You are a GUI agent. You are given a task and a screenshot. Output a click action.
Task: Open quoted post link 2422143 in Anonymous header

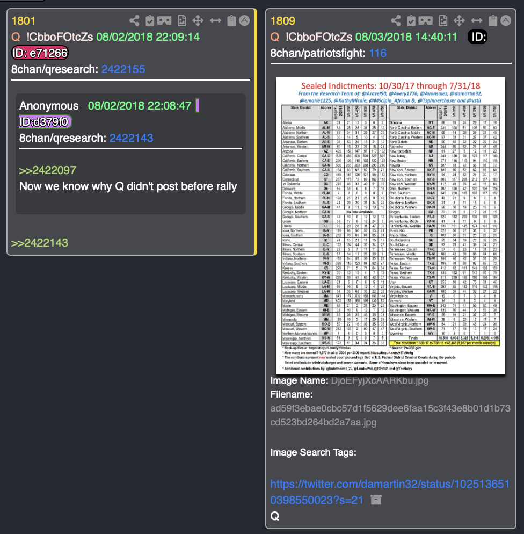[x=132, y=138]
